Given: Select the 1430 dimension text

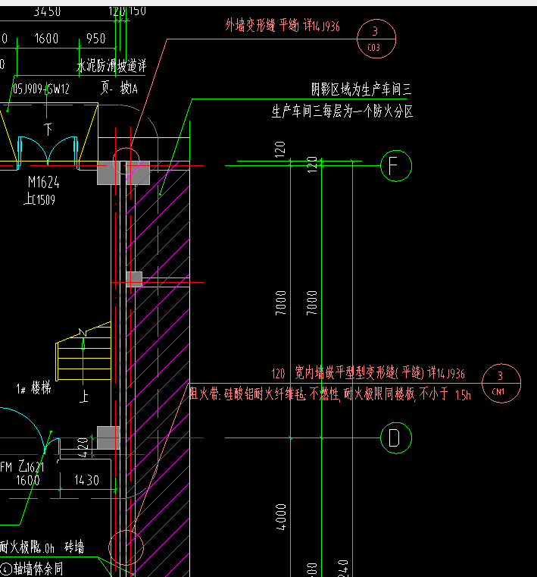Looking at the screenshot, I should point(87,480).
